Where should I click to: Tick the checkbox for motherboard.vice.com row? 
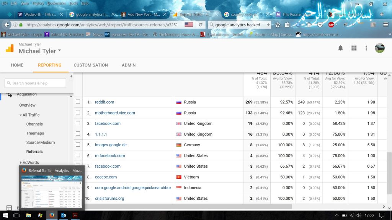pyautogui.click(x=78, y=112)
